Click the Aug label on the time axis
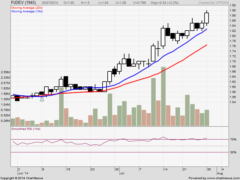The width and height of the screenshot is (240, 180). pos(220,173)
